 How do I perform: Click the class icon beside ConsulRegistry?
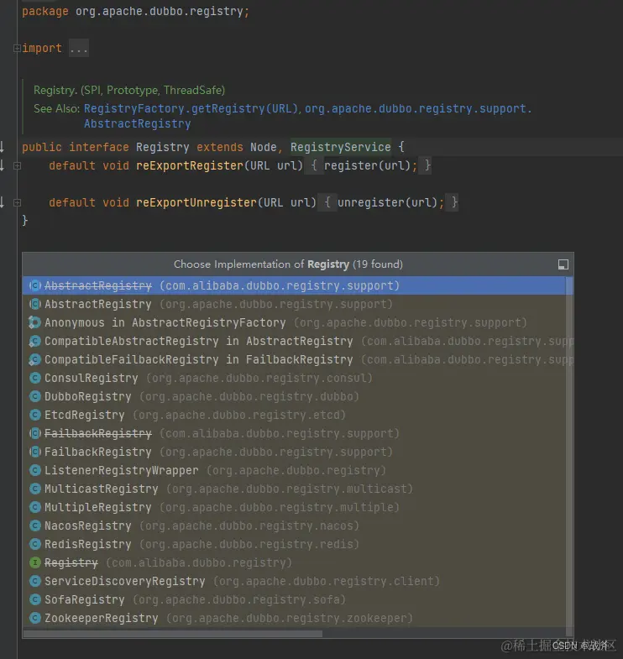[x=35, y=378]
